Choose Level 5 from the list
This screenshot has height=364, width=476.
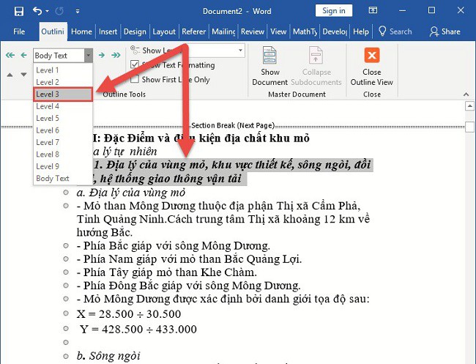[x=63, y=118]
